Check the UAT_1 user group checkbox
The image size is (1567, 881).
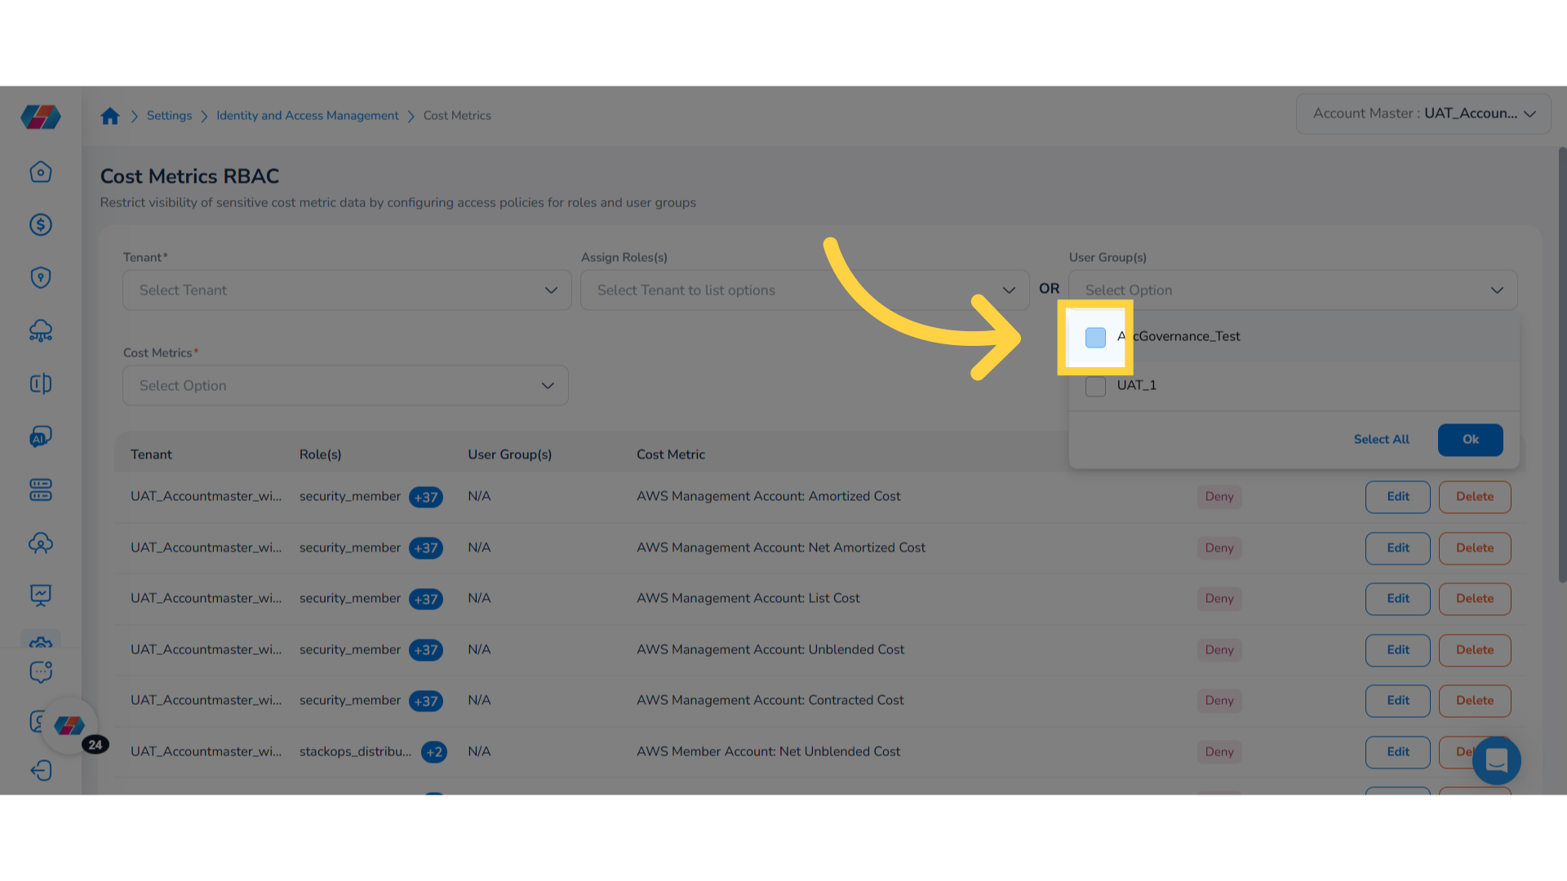point(1095,386)
